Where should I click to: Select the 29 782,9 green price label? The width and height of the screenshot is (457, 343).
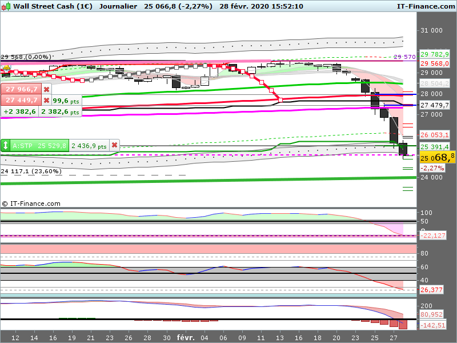point(435,54)
